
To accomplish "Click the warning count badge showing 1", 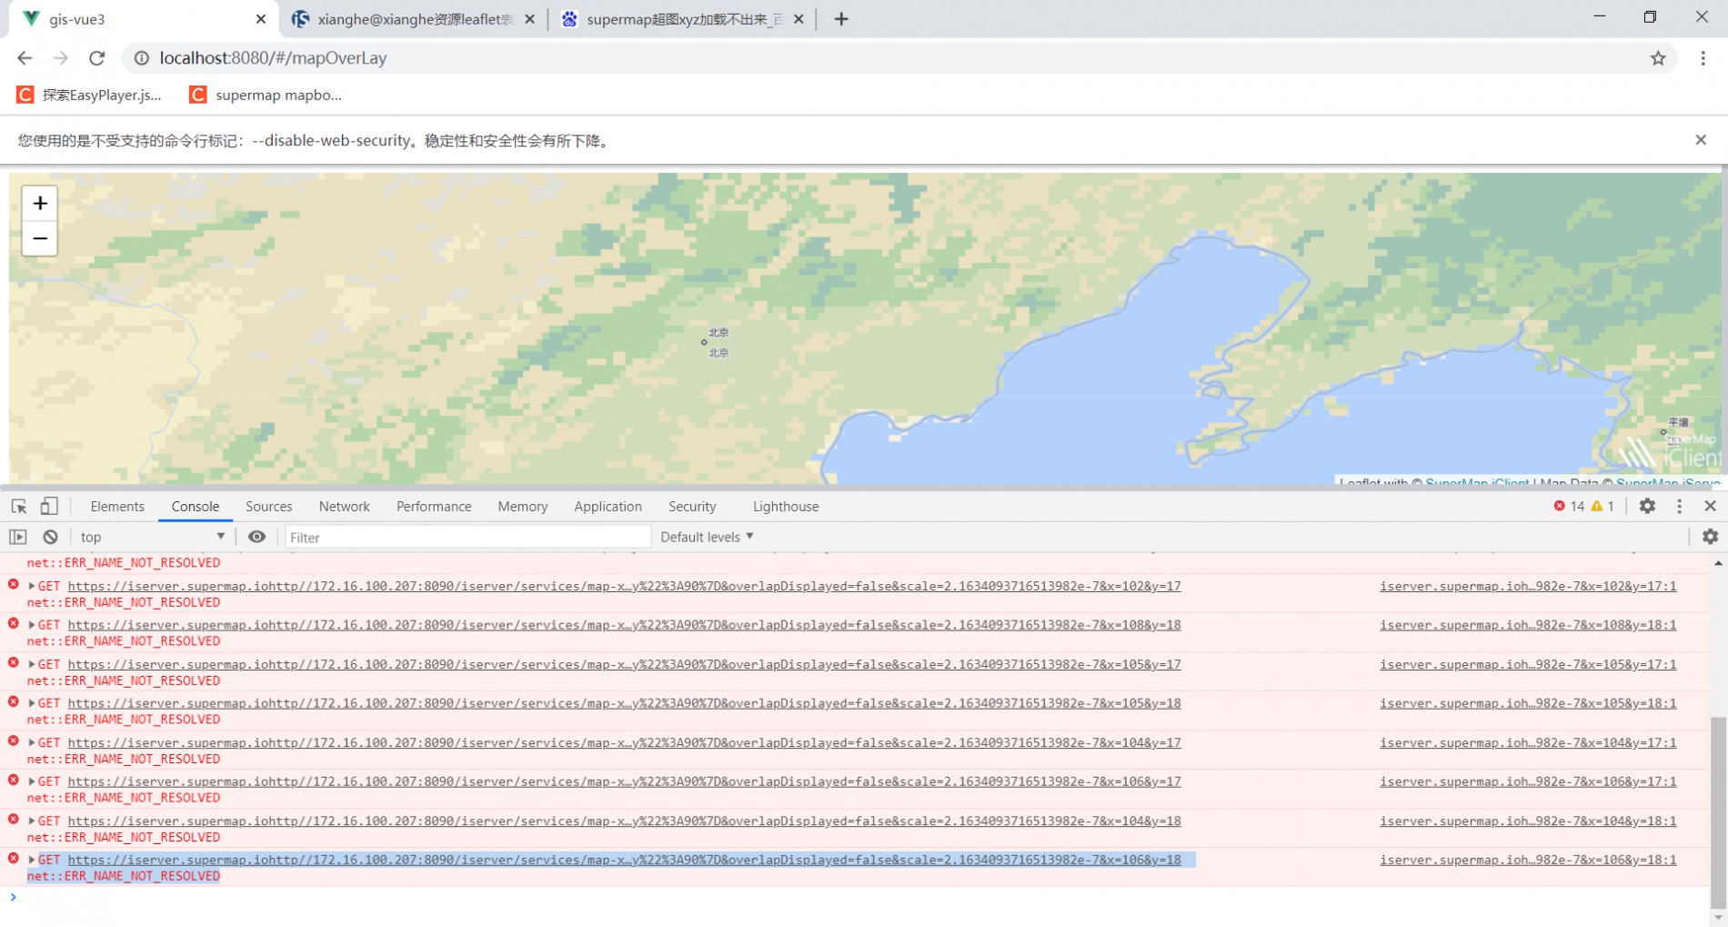I will tap(1602, 507).
